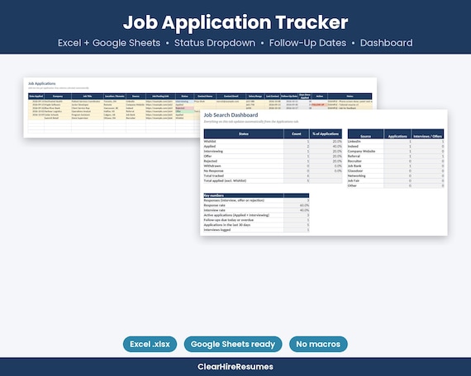Select the Company Website row in the source table
This screenshot has height=376, width=471.
point(396,151)
